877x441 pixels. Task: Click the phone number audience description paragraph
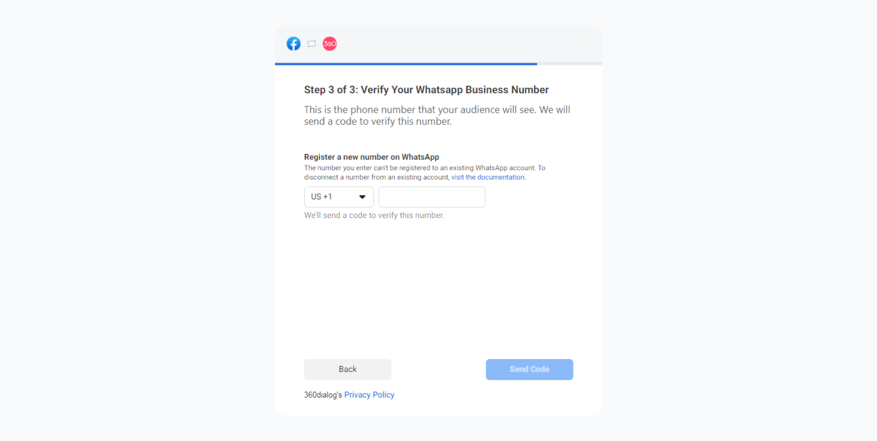[x=437, y=115]
